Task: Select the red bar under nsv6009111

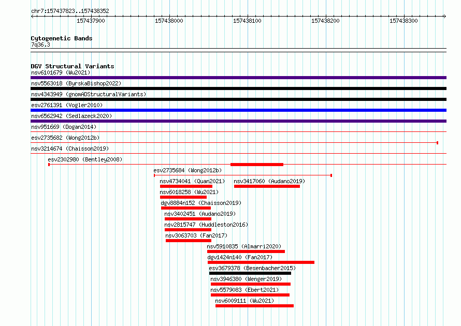Action: click(255, 306)
